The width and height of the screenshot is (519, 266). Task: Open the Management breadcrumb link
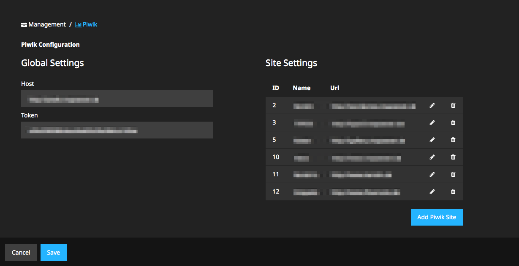pyautogui.click(x=43, y=24)
